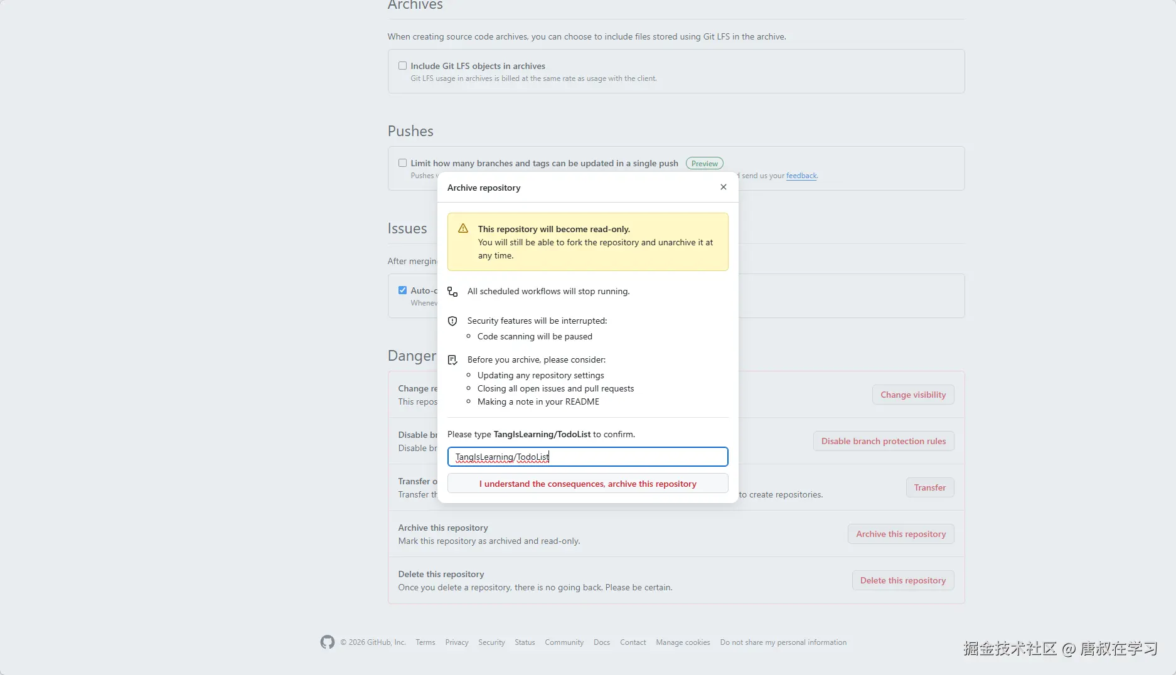Viewport: 1176px width, 675px height.
Task: Open the Status footer link
Action: (x=525, y=642)
